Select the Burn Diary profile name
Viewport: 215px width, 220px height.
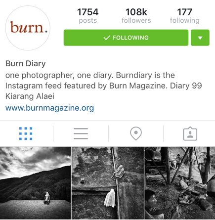coord(26,64)
